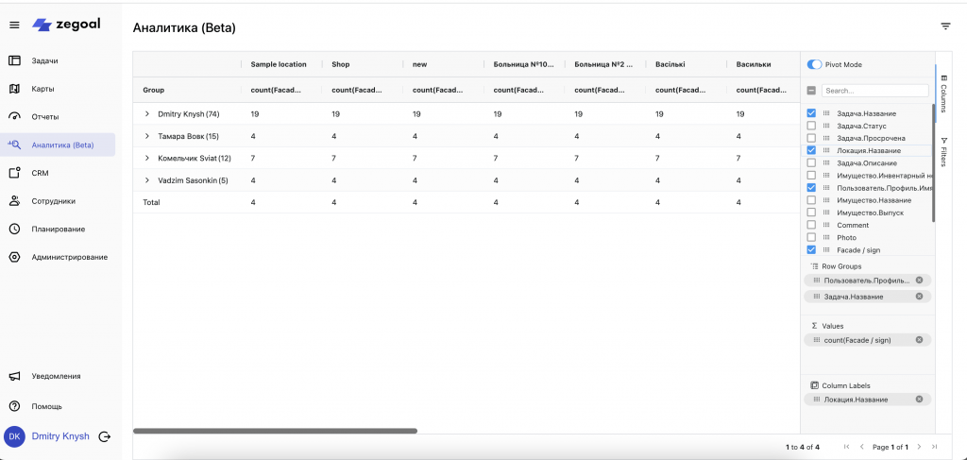Uncheck the Facade / sign column checkbox
The height and width of the screenshot is (460, 967).
811,250
